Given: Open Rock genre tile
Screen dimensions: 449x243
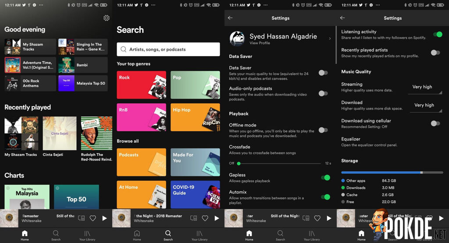Looking at the screenshot, I should tap(142, 85).
